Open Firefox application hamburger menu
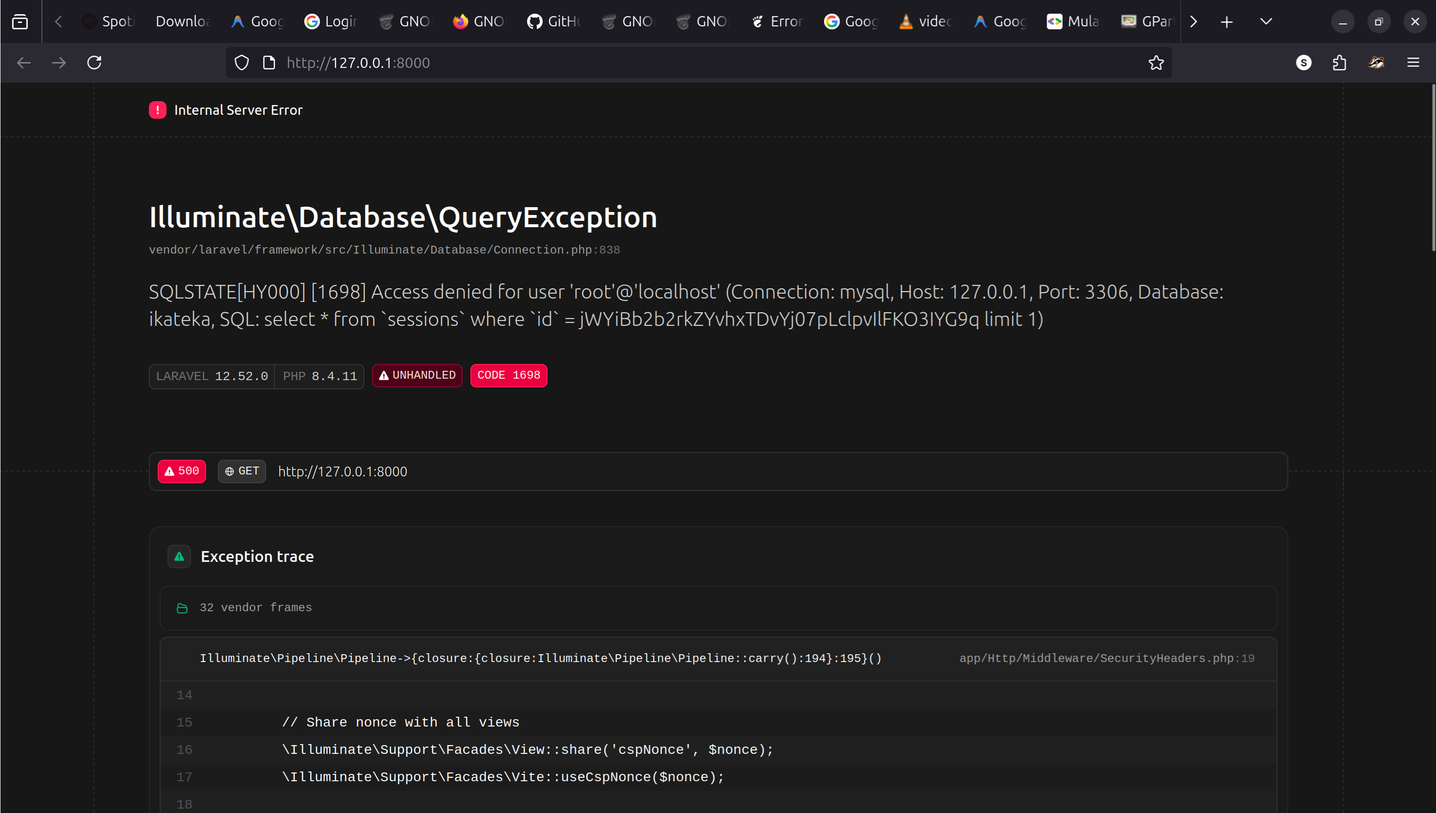The height and width of the screenshot is (813, 1436). point(1413,63)
